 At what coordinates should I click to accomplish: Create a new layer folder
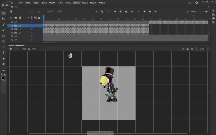(x=16, y=18)
